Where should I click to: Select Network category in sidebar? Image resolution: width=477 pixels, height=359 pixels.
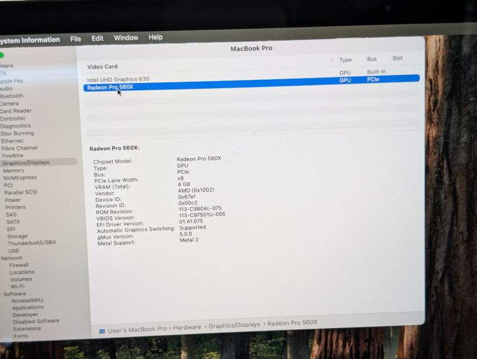[11, 258]
